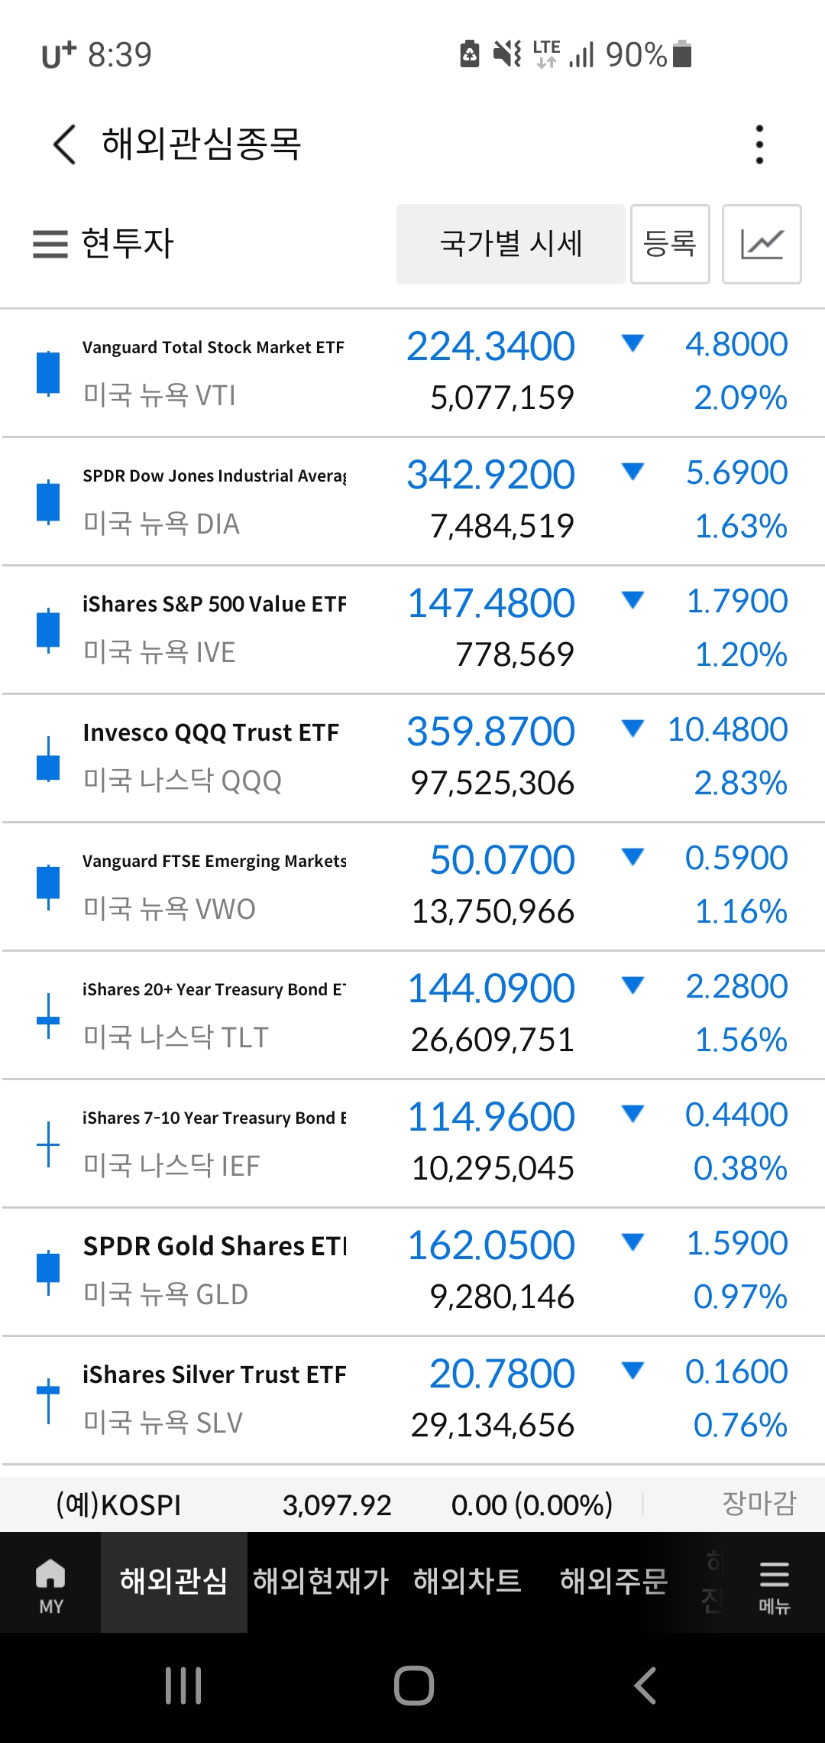Screen dimensions: 825x1743
Task: Tap the TLT down-triangle change indicator
Action: point(632,985)
